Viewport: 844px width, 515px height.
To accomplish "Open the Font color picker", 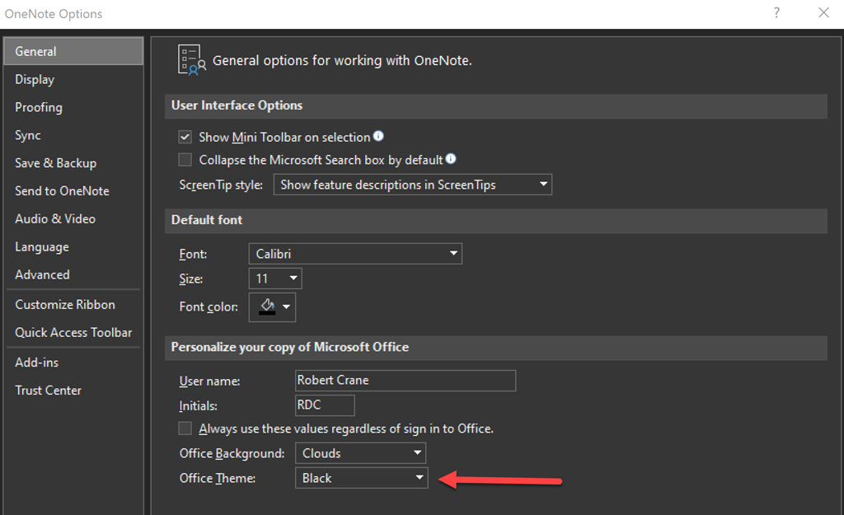I will click(272, 307).
